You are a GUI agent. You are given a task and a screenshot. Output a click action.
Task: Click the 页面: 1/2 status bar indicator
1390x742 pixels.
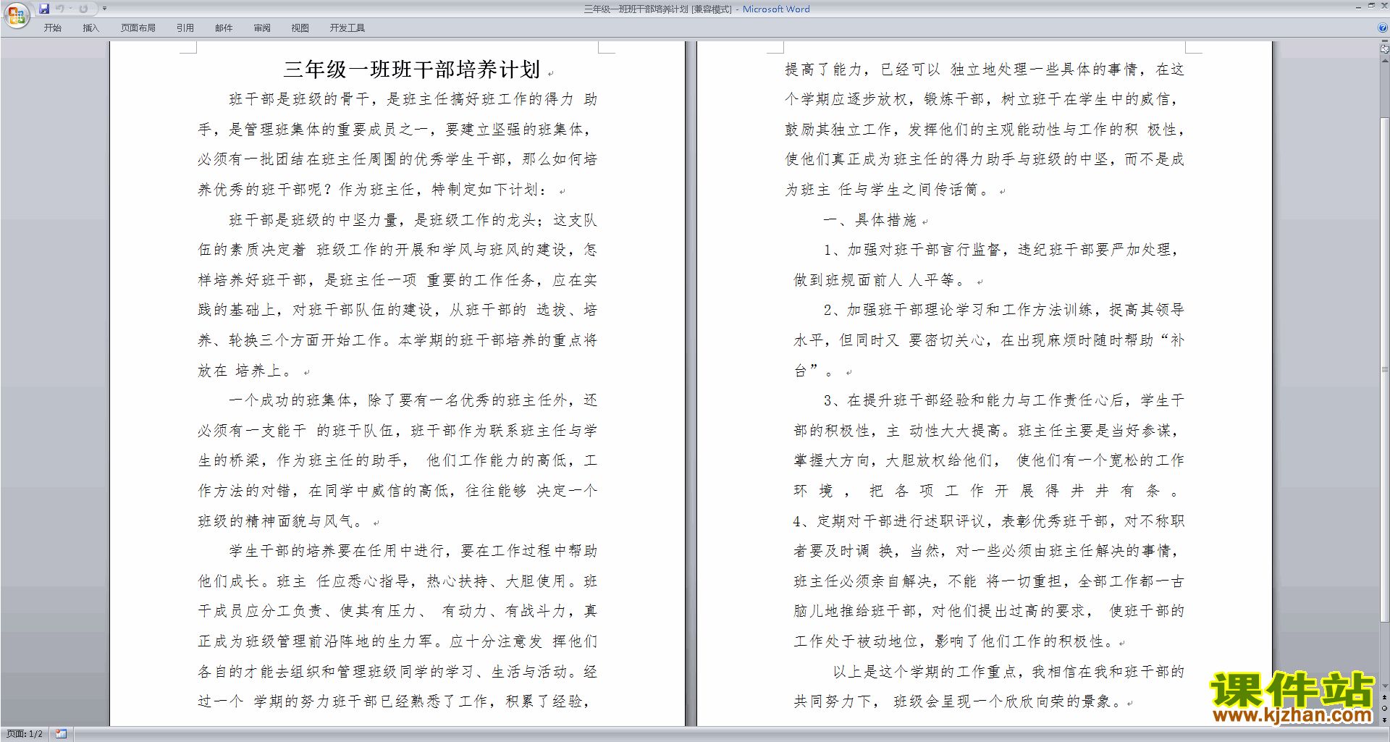click(25, 734)
